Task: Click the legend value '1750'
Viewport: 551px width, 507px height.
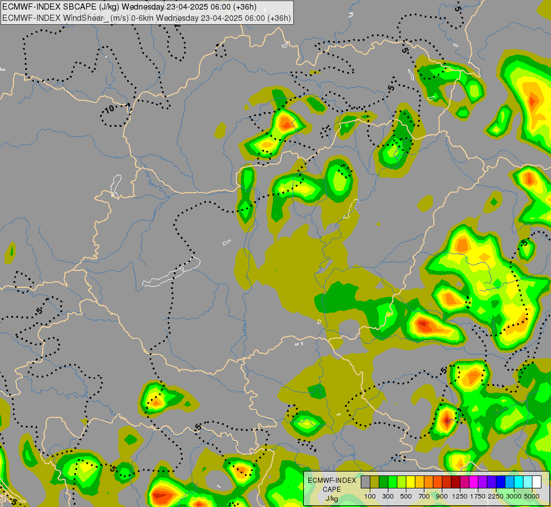Action: [478, 496]
